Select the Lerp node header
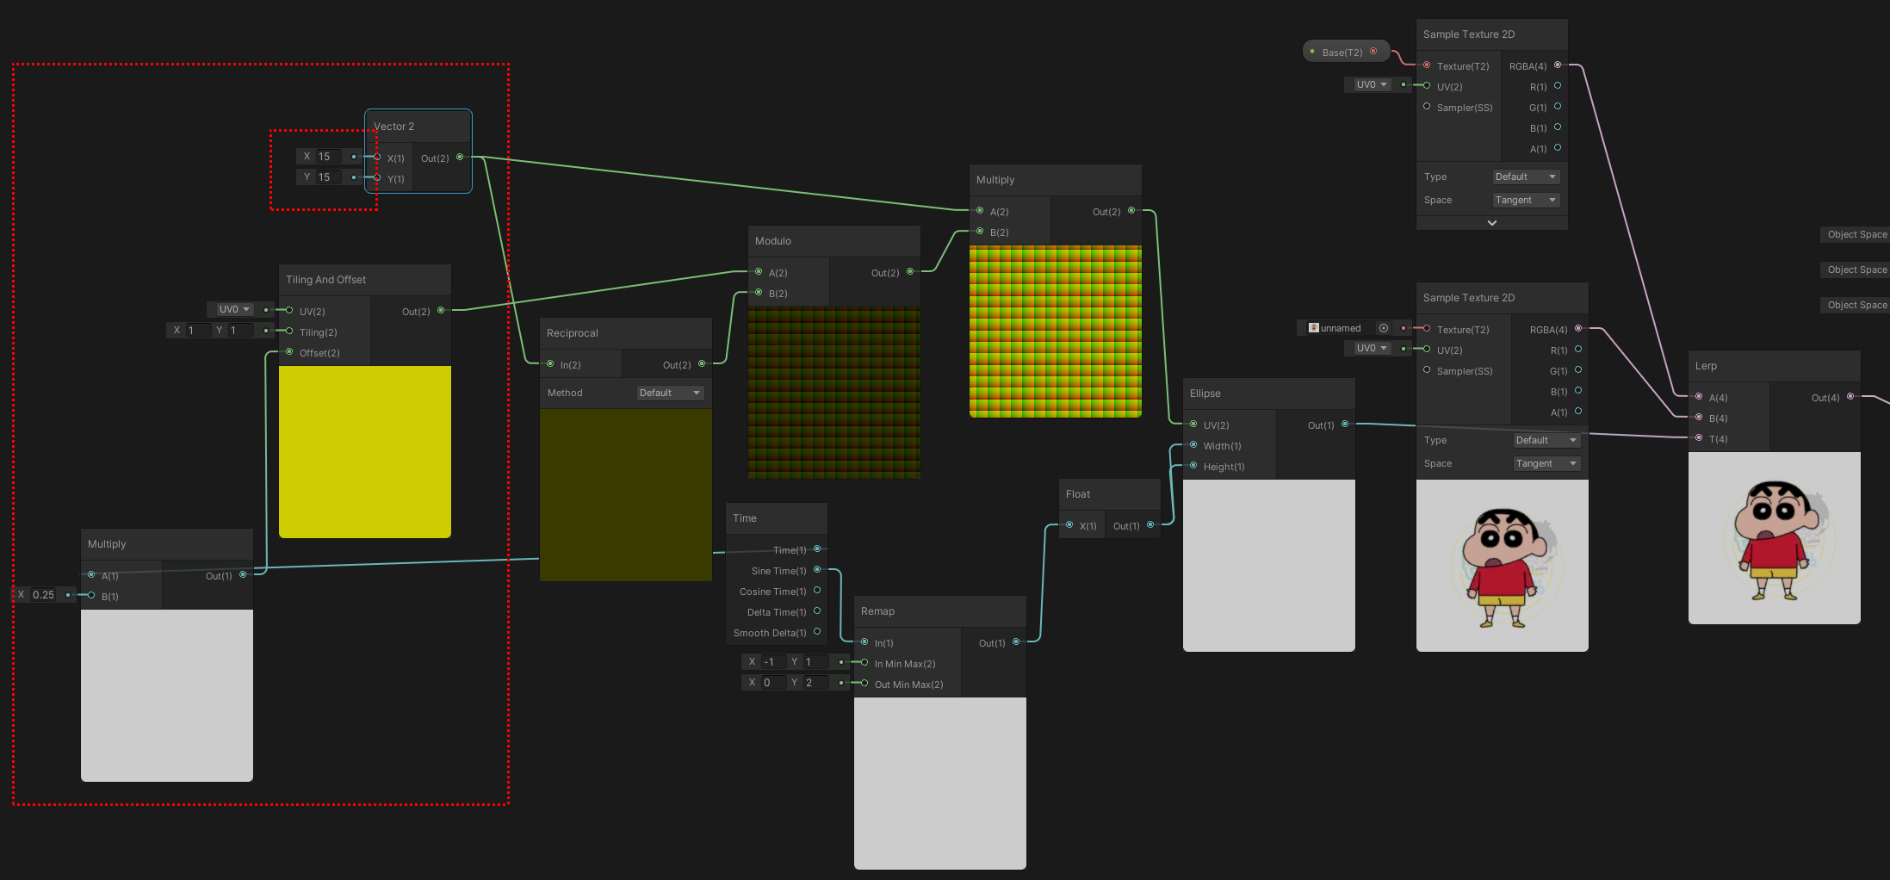 pyautogui.click(x=1775, y=366)
